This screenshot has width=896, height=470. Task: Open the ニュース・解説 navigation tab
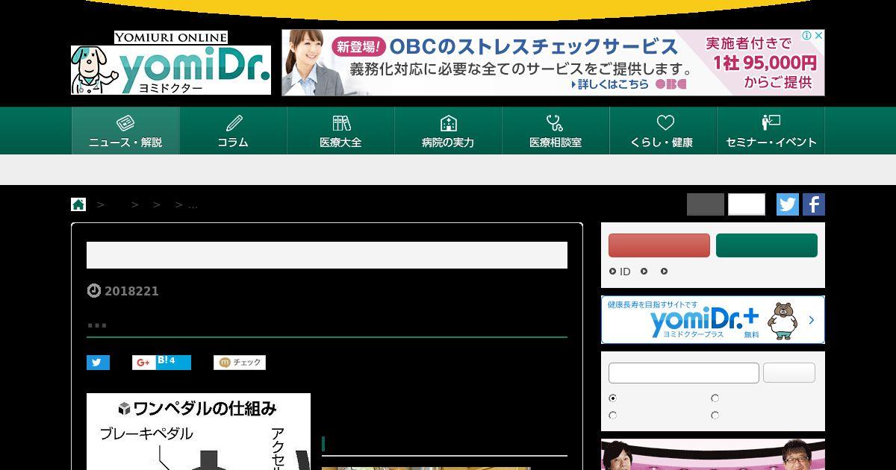[x=125, y=131]
